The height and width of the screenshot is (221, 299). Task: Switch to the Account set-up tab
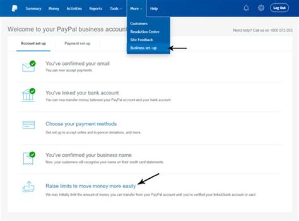(33, 44)
